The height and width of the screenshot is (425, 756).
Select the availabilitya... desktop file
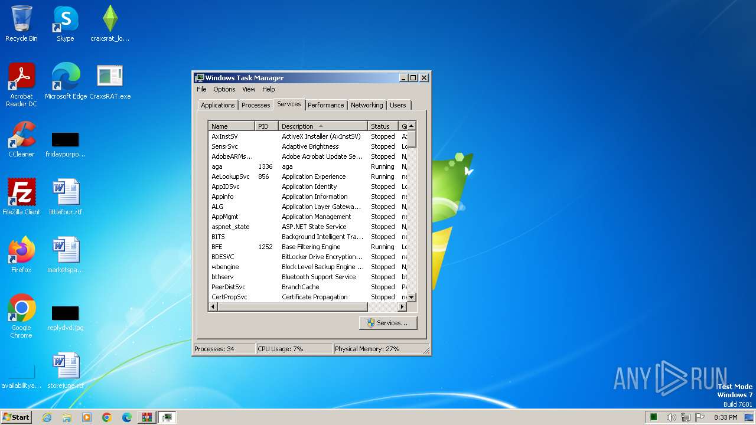point(21,378)
